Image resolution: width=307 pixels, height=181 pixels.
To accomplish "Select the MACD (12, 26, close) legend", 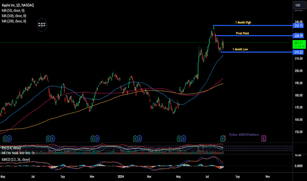I will 16,160.
